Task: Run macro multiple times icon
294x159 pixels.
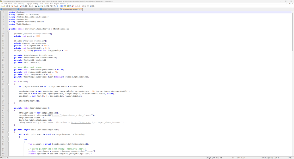Action: pos(91,6)
